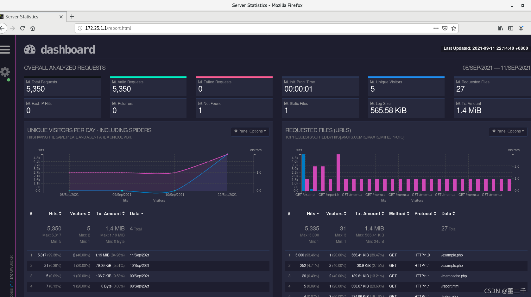Sort requested files by Protocol column

[x=425, y=214]
